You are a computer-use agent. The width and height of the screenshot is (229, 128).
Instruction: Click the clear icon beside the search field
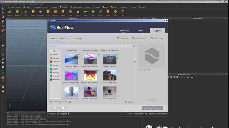pyautogui.click(x=133, y=46)
